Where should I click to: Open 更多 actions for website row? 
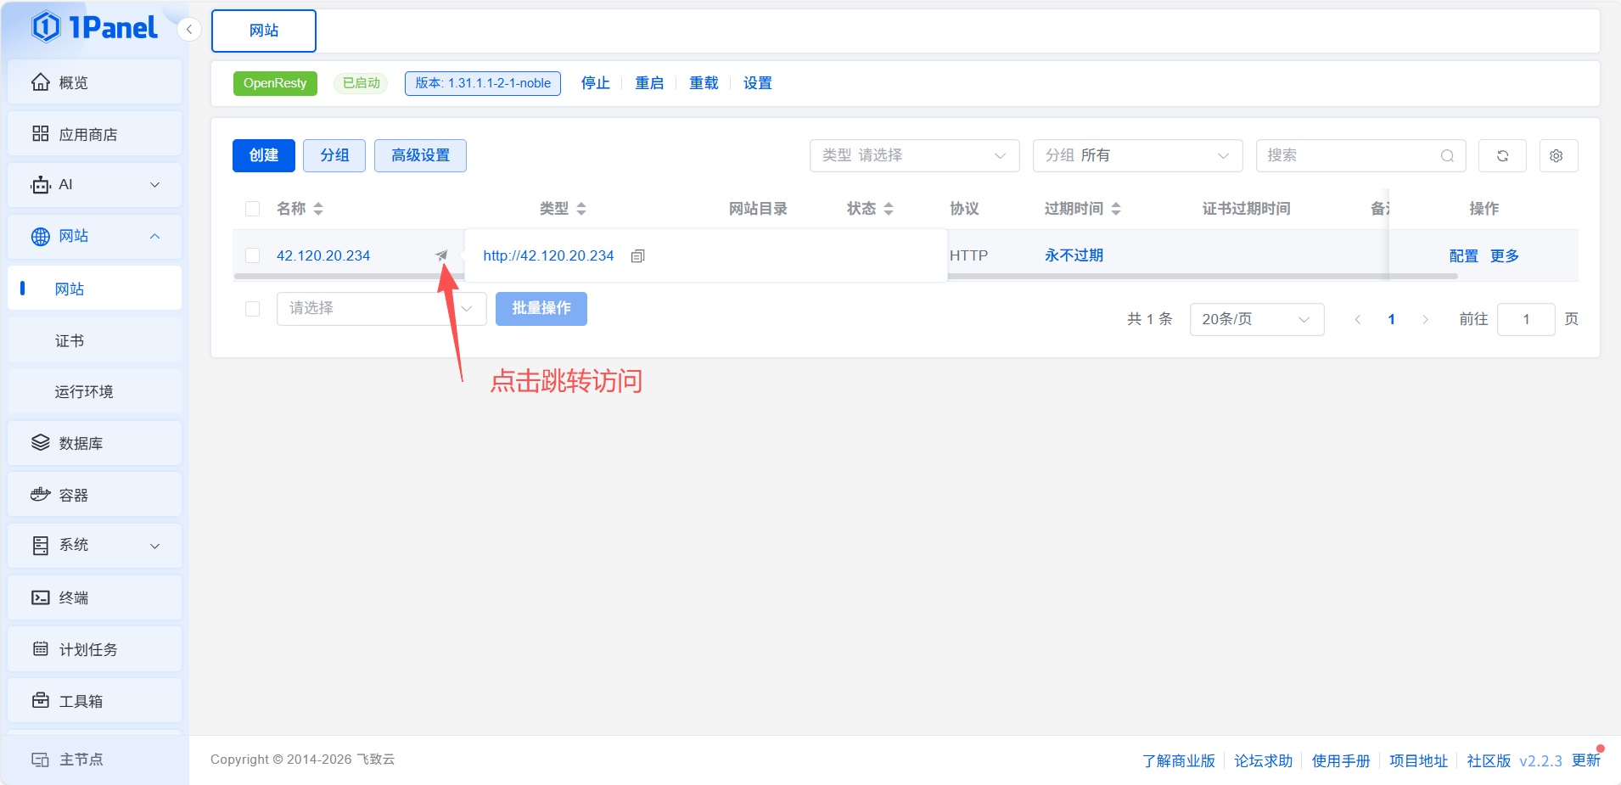click(1504, 255)
